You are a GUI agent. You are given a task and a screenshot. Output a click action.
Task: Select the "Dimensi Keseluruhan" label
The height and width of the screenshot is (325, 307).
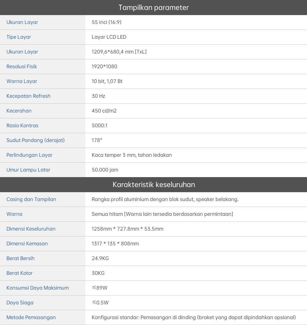click(31, 229)
